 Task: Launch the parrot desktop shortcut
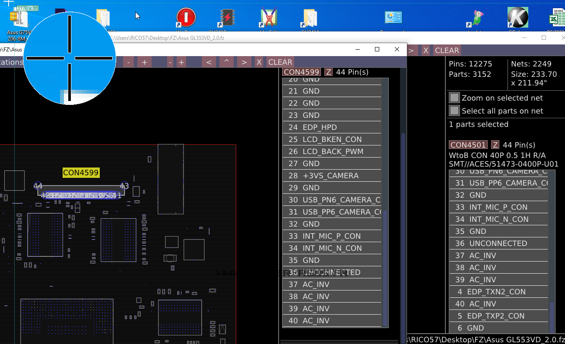(476, 18)
